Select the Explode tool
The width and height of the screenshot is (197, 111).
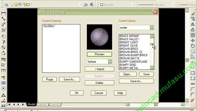point(193,100)
